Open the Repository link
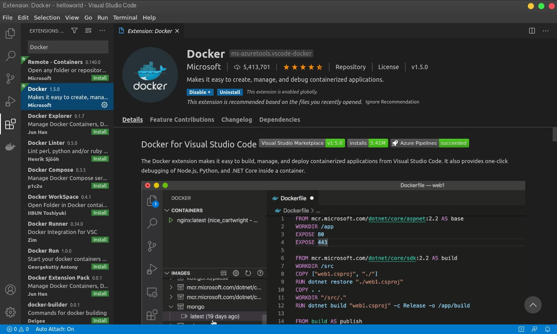This screenshot has width=557, height=334. pos(350,67)
